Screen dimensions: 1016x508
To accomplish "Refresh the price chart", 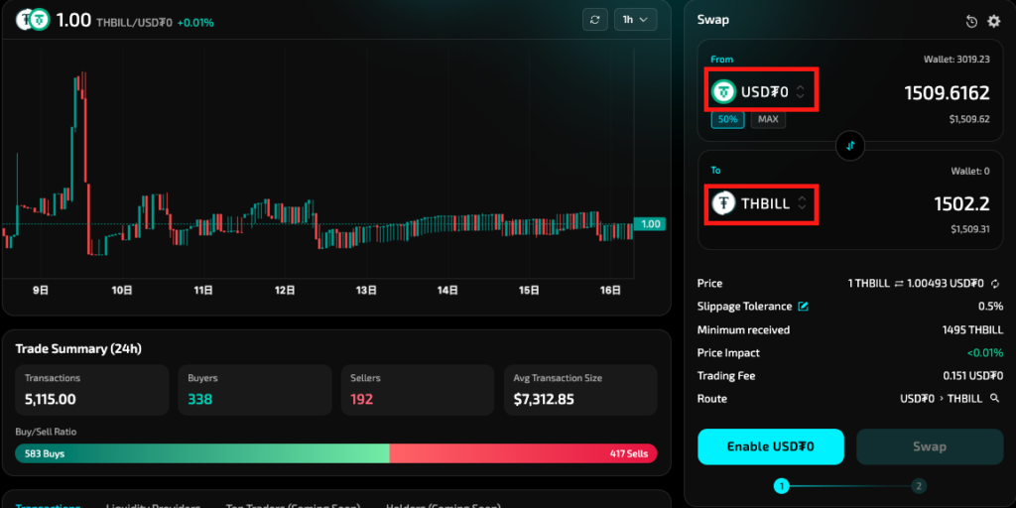I will 595,20.
